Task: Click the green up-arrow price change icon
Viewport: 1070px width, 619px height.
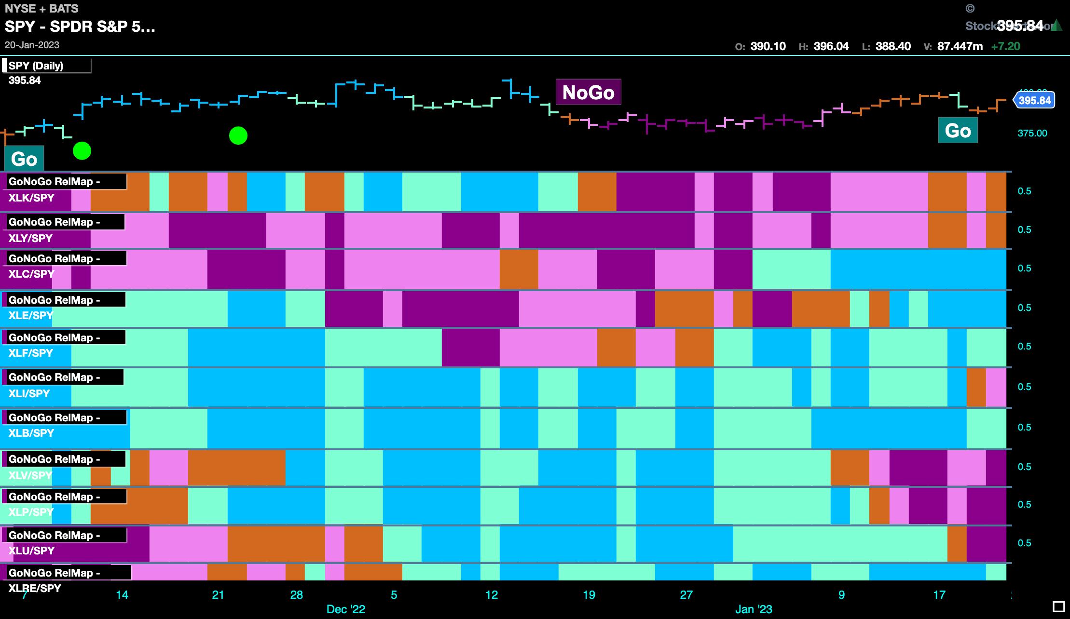Action: [x=1057, y=25]
